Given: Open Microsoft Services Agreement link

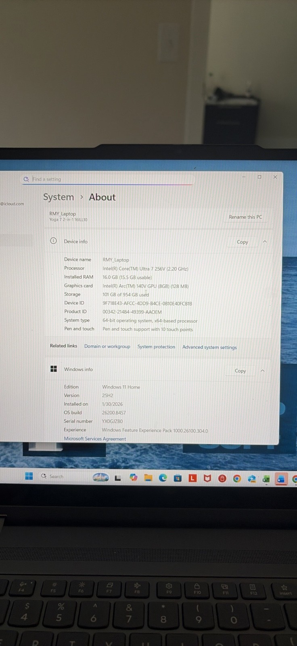Looking at the screenshot, I should 95,439.
